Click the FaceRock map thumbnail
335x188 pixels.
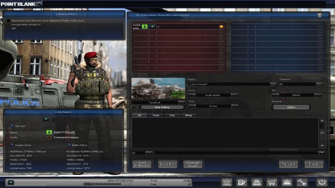(x=158, y=88)
